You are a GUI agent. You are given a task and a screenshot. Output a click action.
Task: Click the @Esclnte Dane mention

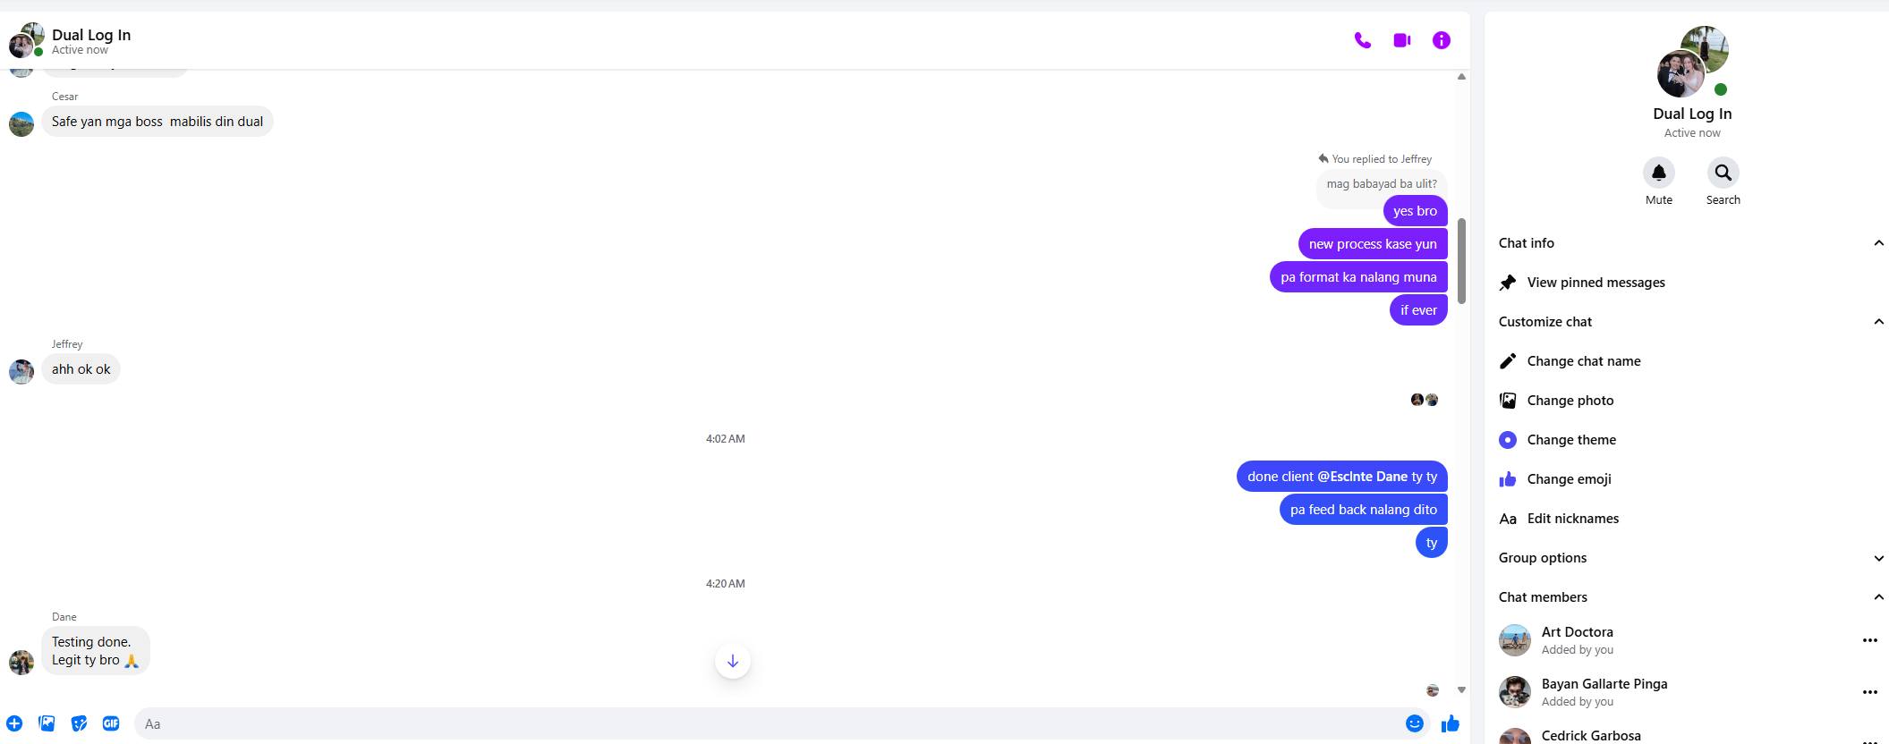tap(1362, 477)
